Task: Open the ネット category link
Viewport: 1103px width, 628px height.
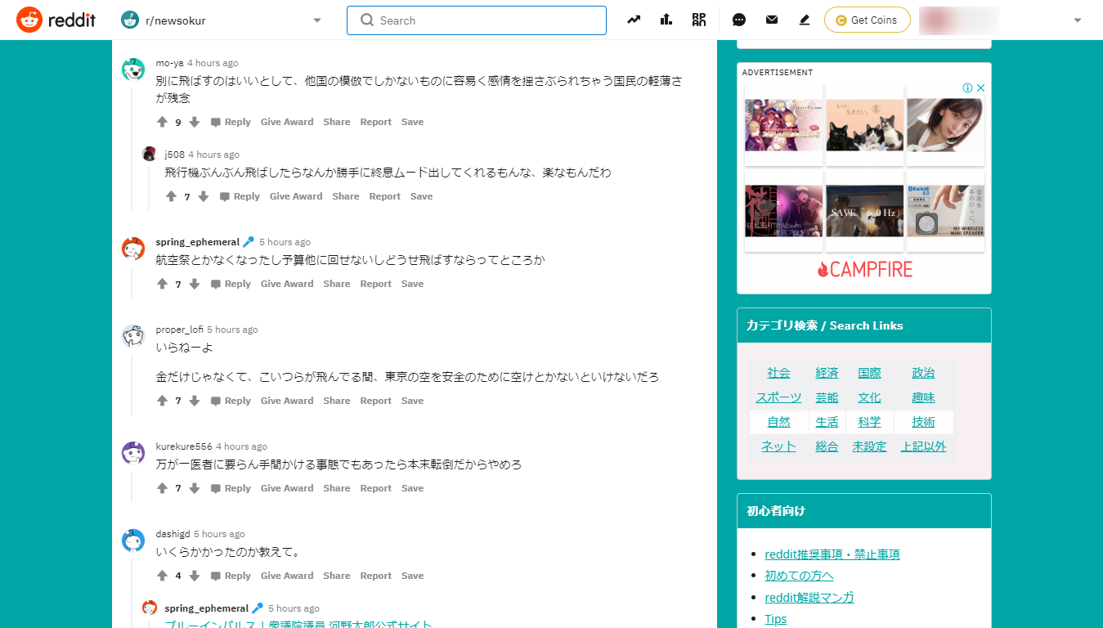Action: pos(778,446)
